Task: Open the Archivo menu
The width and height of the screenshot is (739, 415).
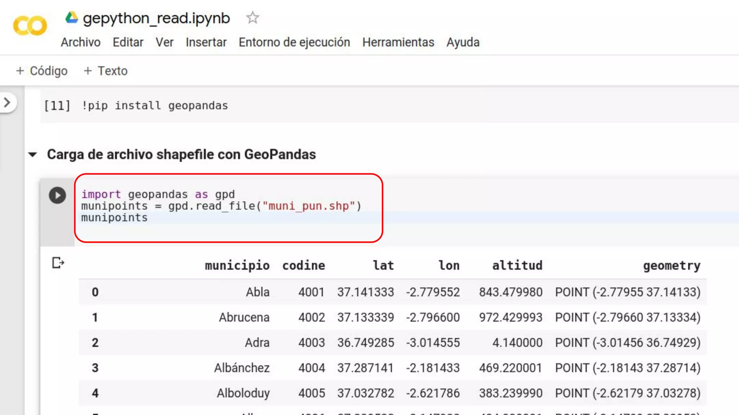Action: click(80, 42)
